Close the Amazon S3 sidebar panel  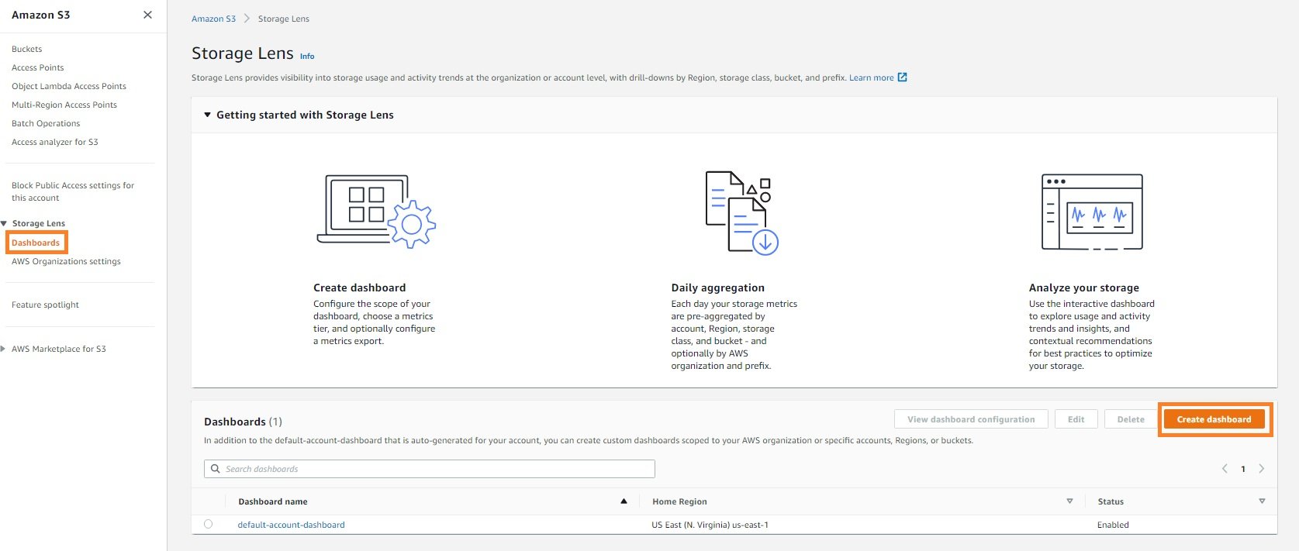tap(147, 15)
